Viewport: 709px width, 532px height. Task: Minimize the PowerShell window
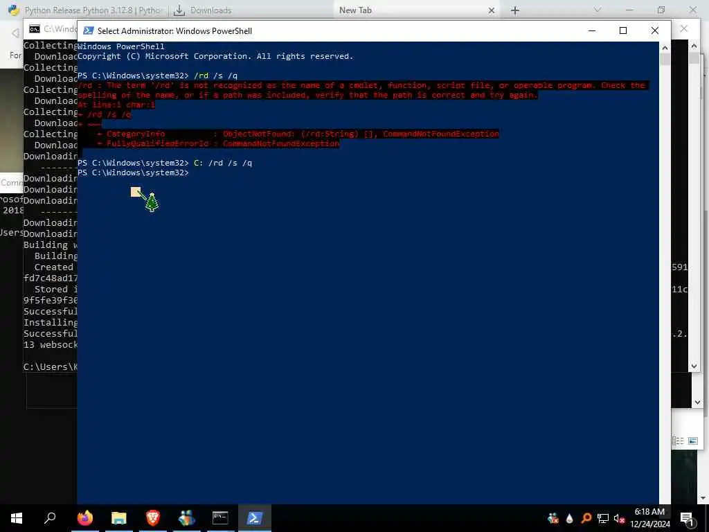(x=592, y=30)
